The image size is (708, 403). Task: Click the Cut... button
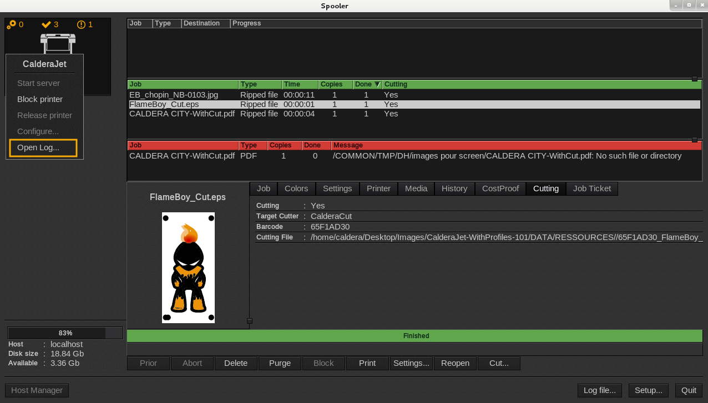coord(499,363)
